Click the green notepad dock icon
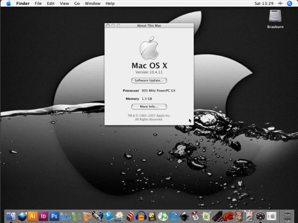The height and width of the screenshot is (223, 298). coord(206,216)
